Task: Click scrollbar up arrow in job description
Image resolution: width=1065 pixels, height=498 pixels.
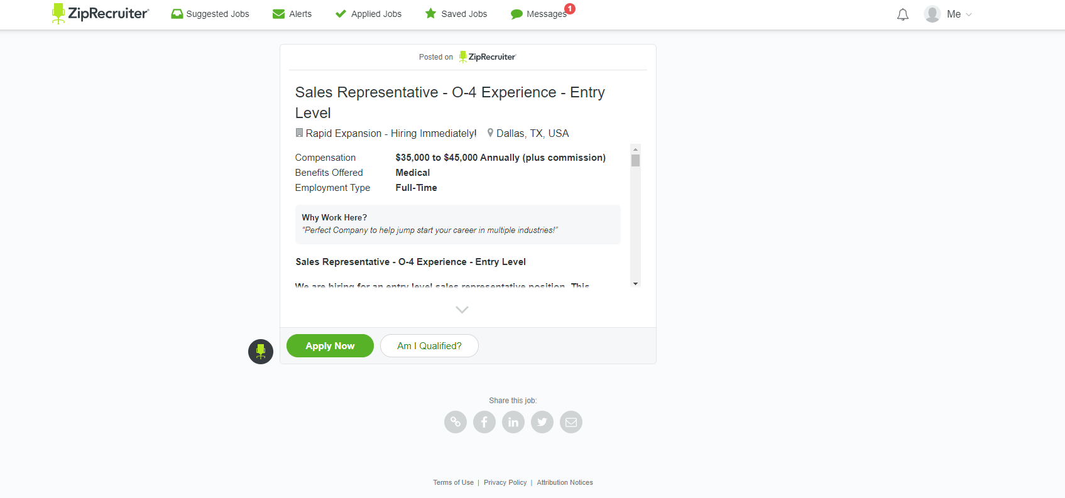Action: pyautogui.click(x=635, y=149)
